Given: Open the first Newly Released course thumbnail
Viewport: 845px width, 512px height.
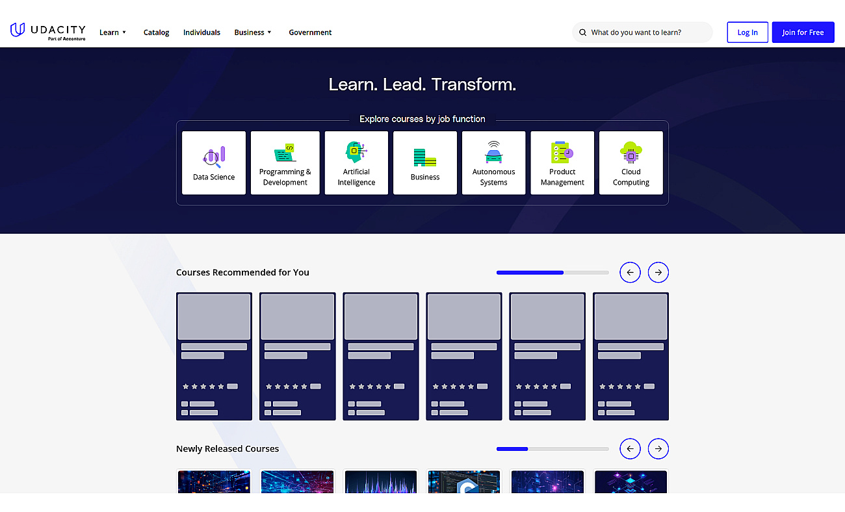Looking at the screenshot, I should coord(214,481).
